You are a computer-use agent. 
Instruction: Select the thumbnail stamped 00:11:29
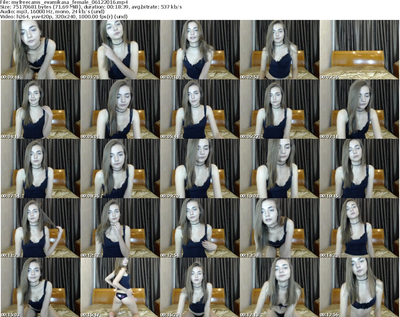(x=41, y=228)
